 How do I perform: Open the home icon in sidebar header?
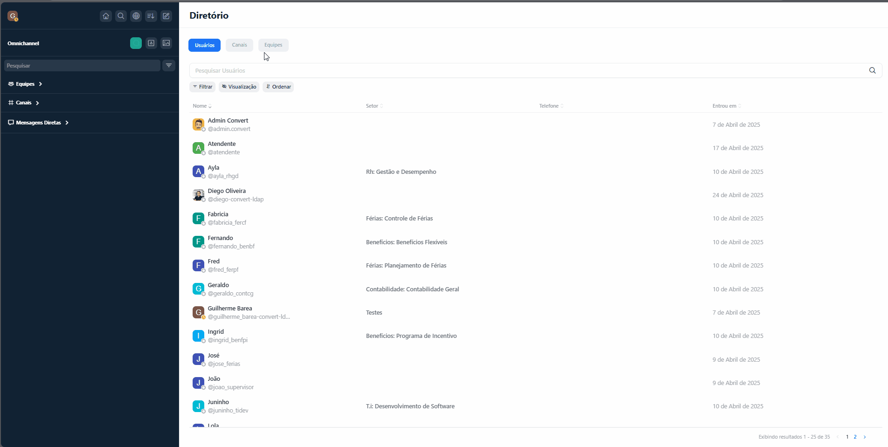coord(106,16)
